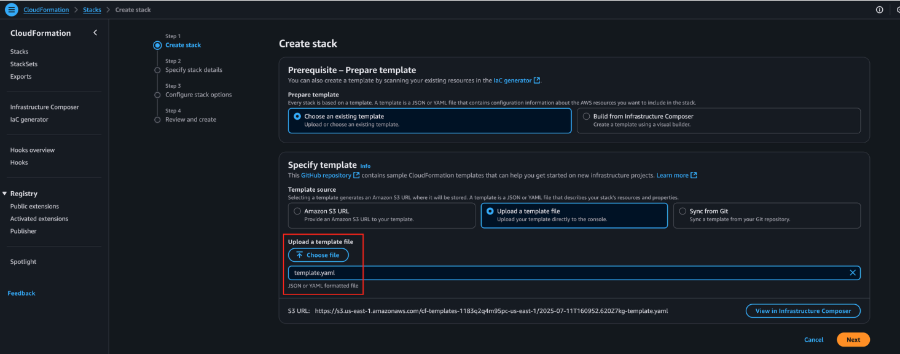Click the Cancel button
Viewport: 900px width, 354px height.
pyautogui.click(x=813, y=340)
